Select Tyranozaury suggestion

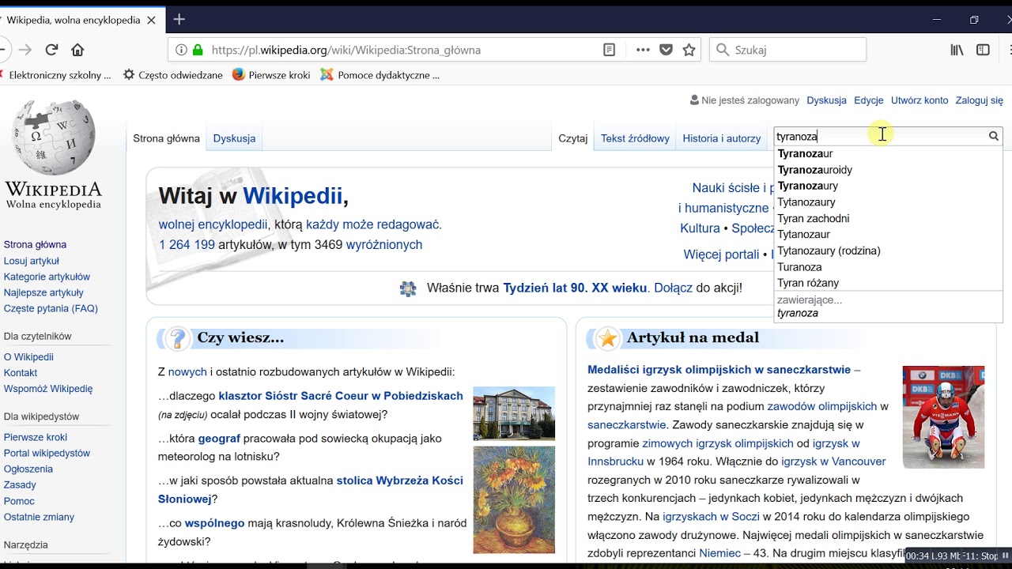tap(888, 186)
